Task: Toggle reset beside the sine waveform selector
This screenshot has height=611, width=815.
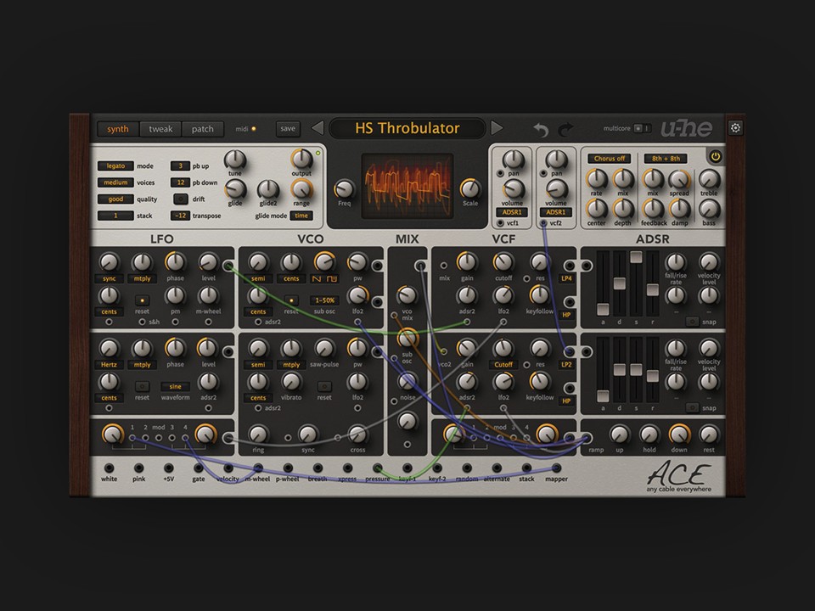Action: (142, 387)
